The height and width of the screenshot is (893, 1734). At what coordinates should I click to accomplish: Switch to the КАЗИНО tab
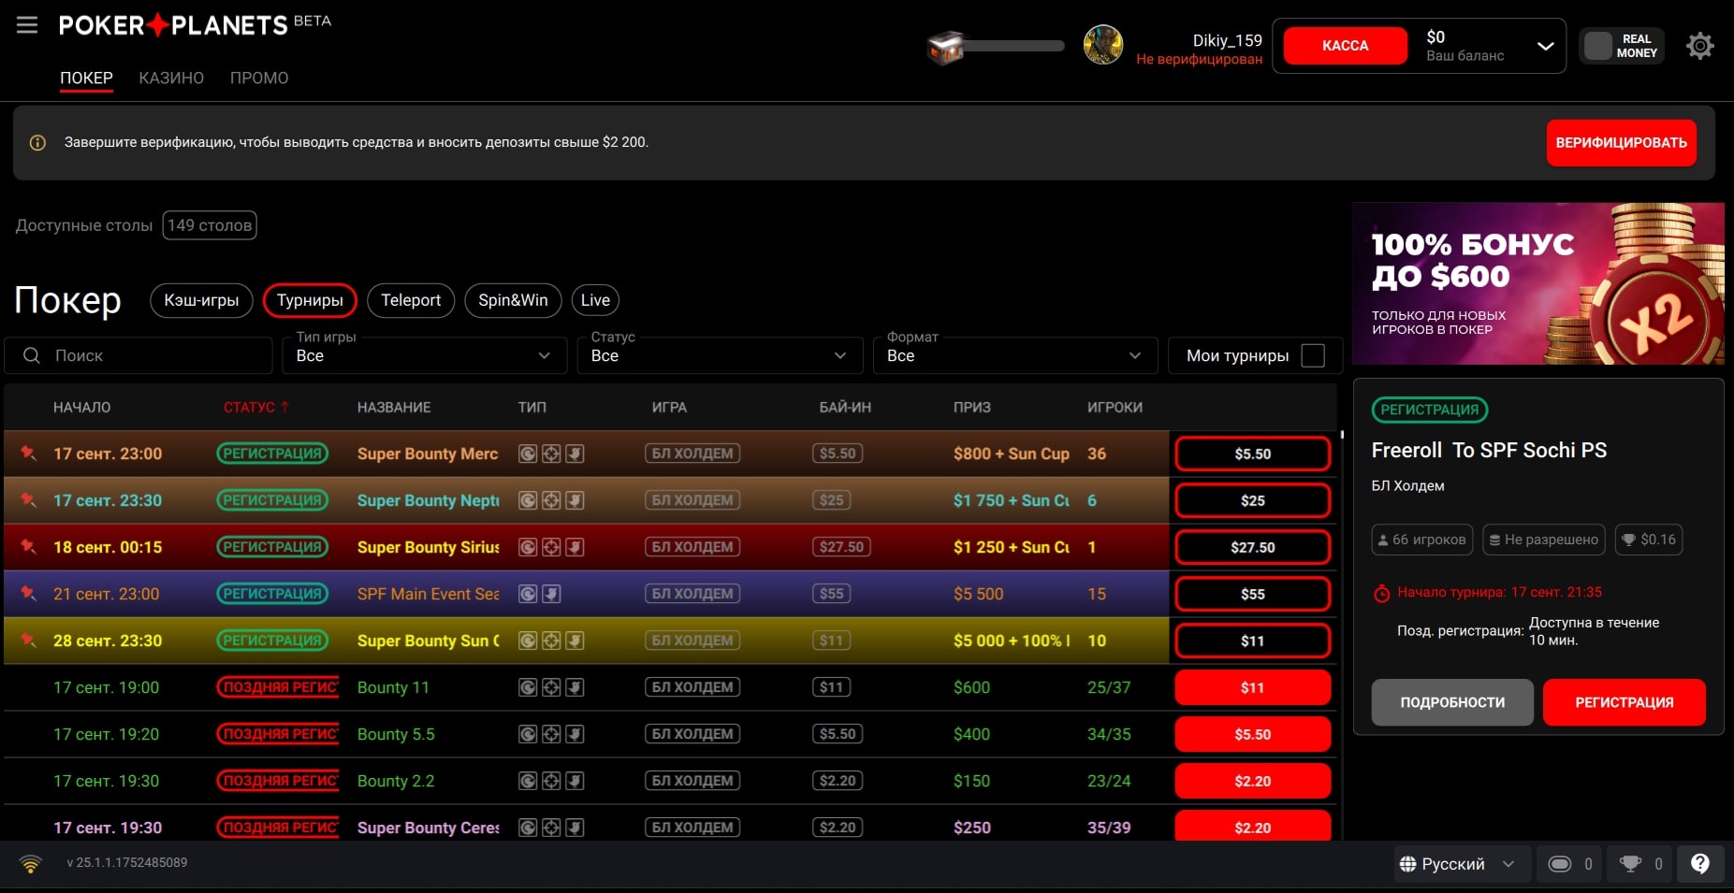tap(171, 78)
